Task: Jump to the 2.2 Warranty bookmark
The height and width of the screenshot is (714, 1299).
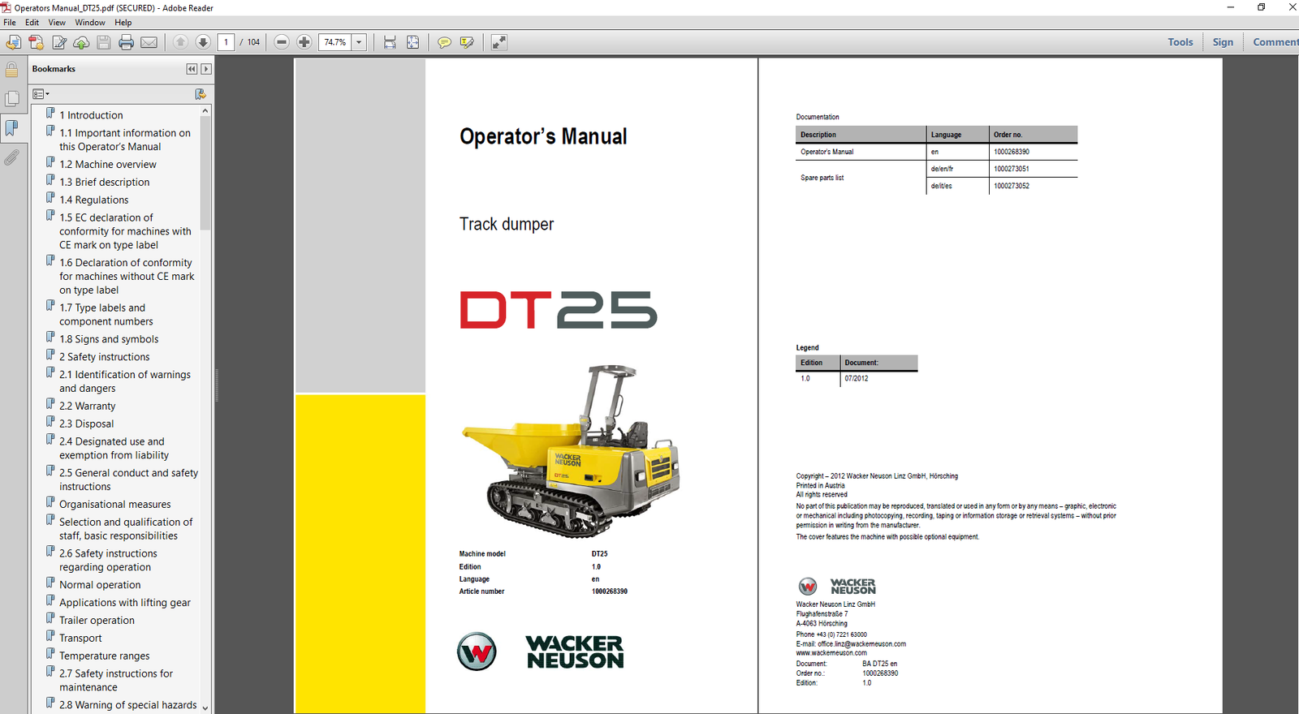Action: [87, 406]
